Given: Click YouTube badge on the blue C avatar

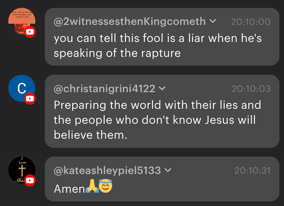Looking at the screenshot, I should pos(30,98).
